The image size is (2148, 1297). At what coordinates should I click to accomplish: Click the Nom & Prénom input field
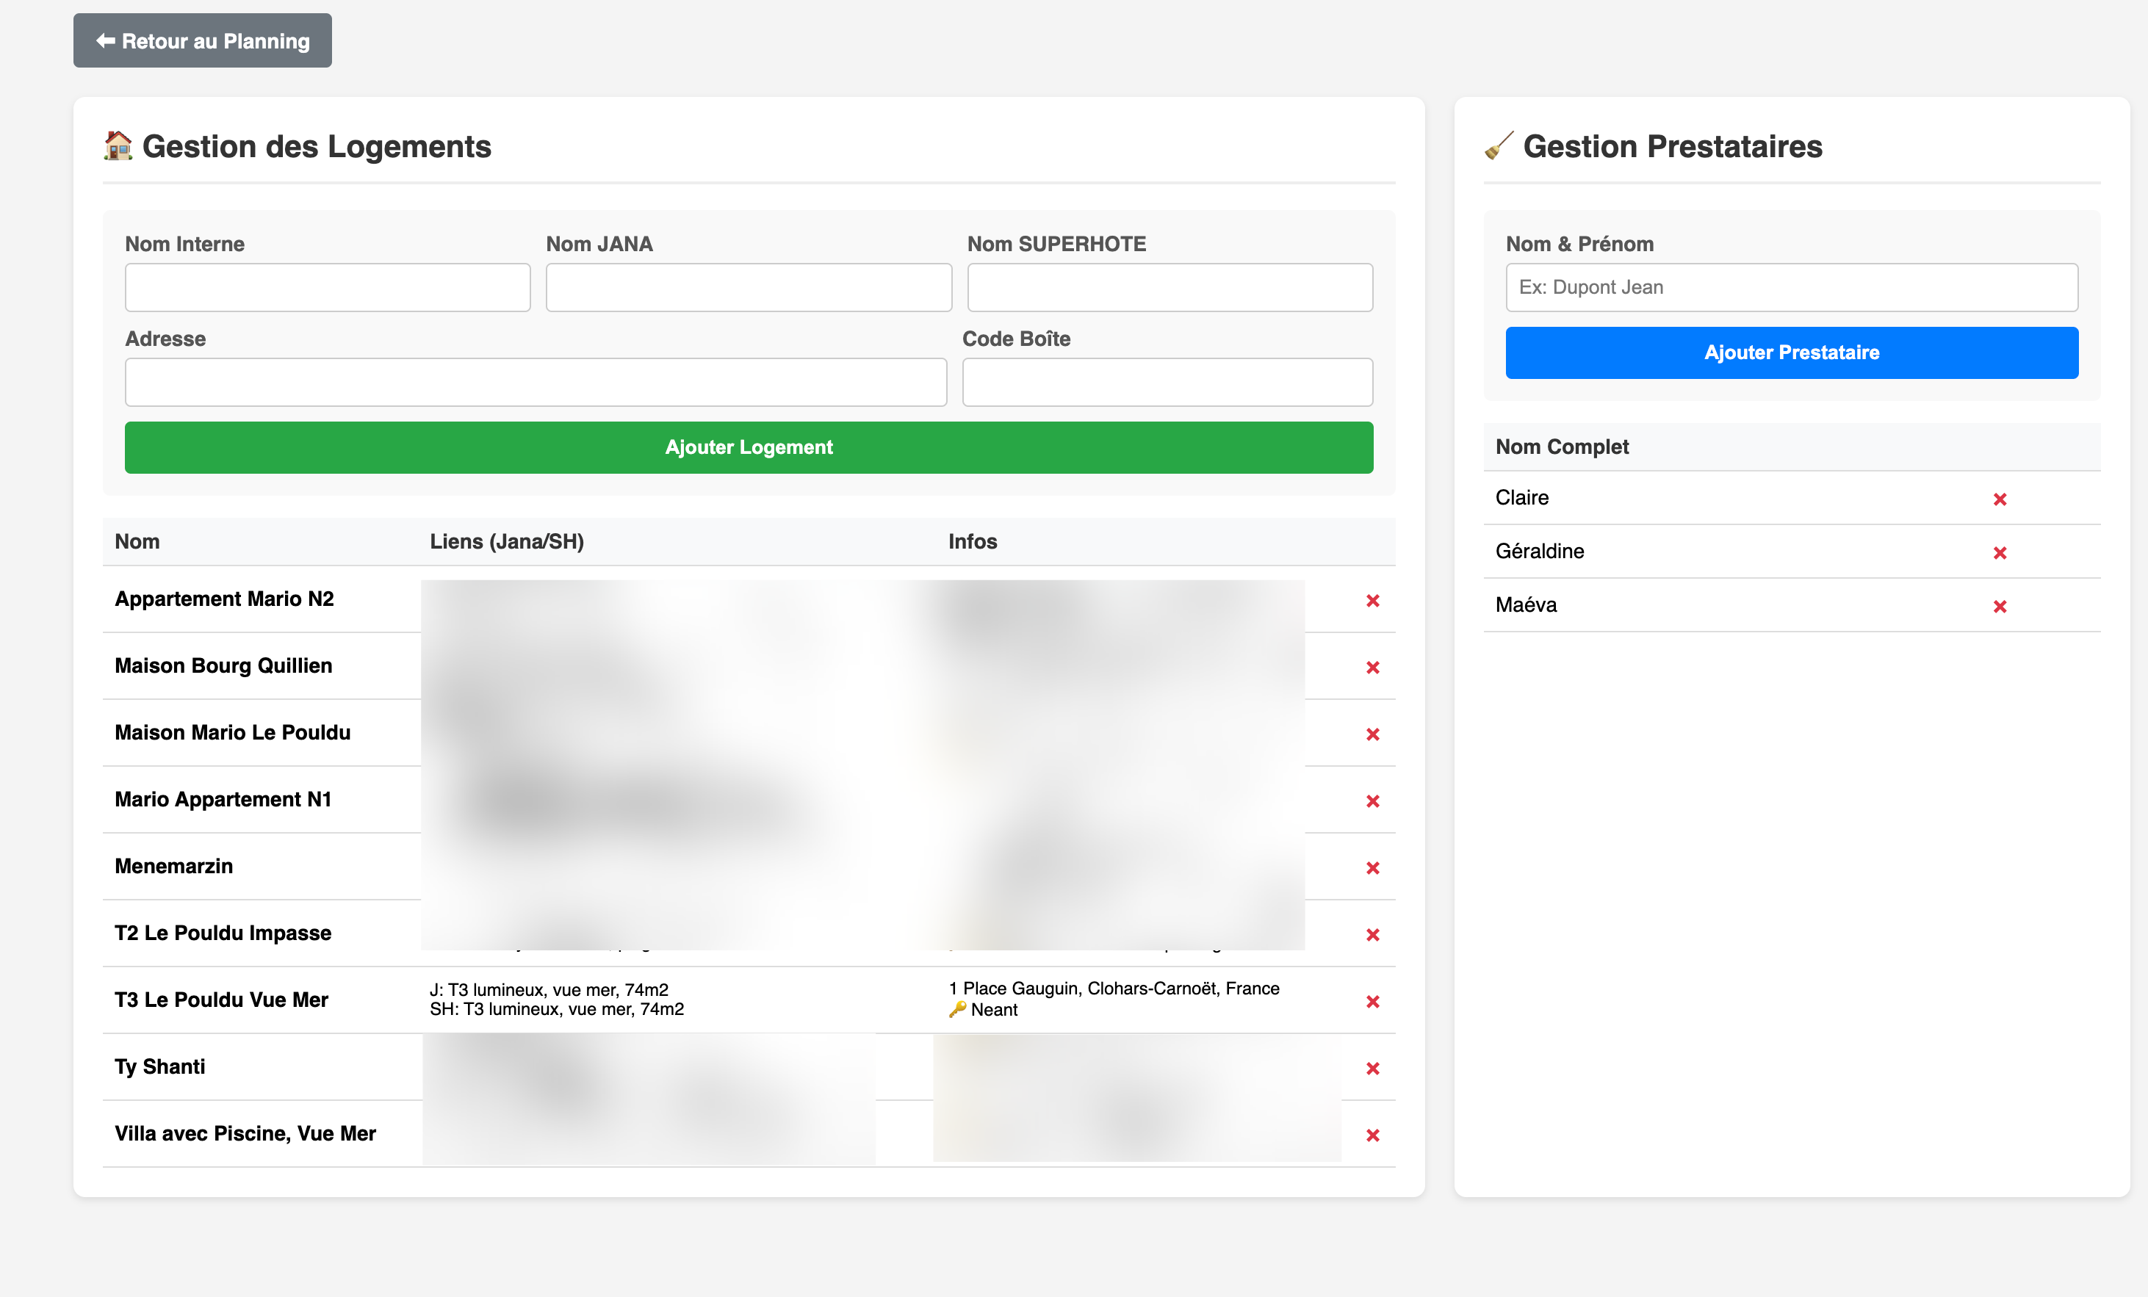tap(1792, 286)
